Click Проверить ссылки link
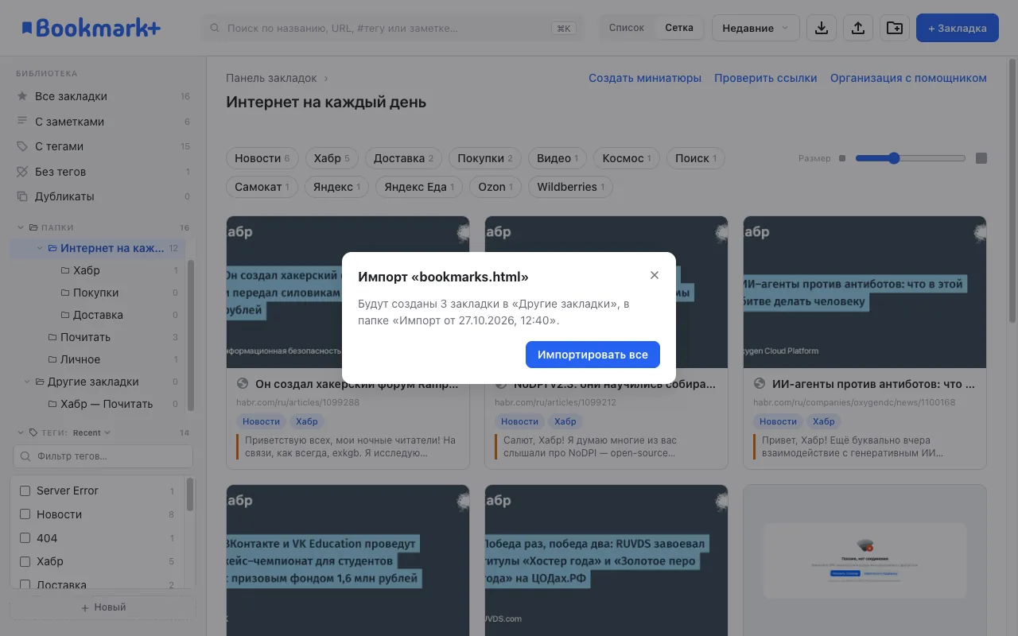1018x636 pixels. (766, 78)
